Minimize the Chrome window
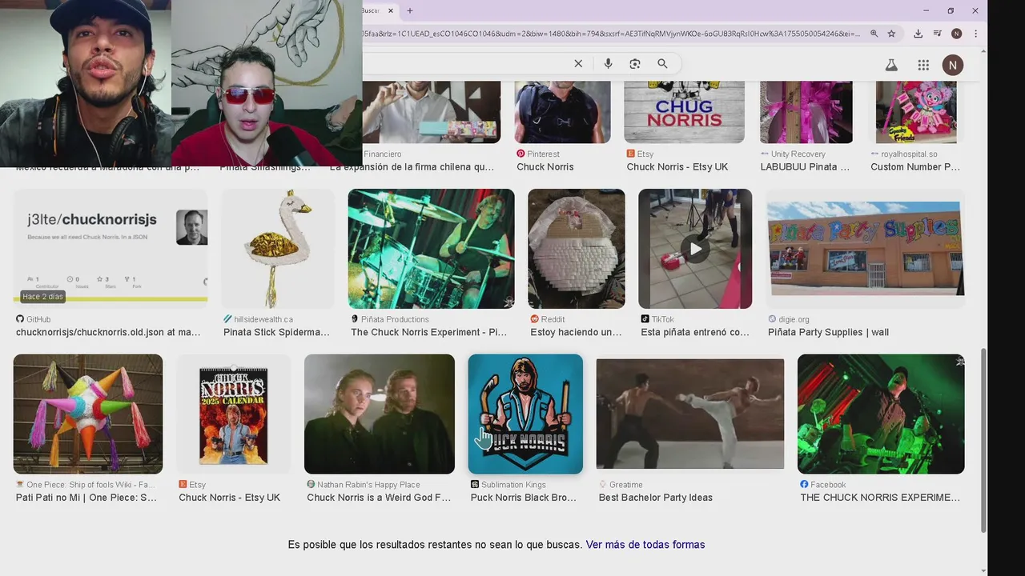 coord(926,10)
